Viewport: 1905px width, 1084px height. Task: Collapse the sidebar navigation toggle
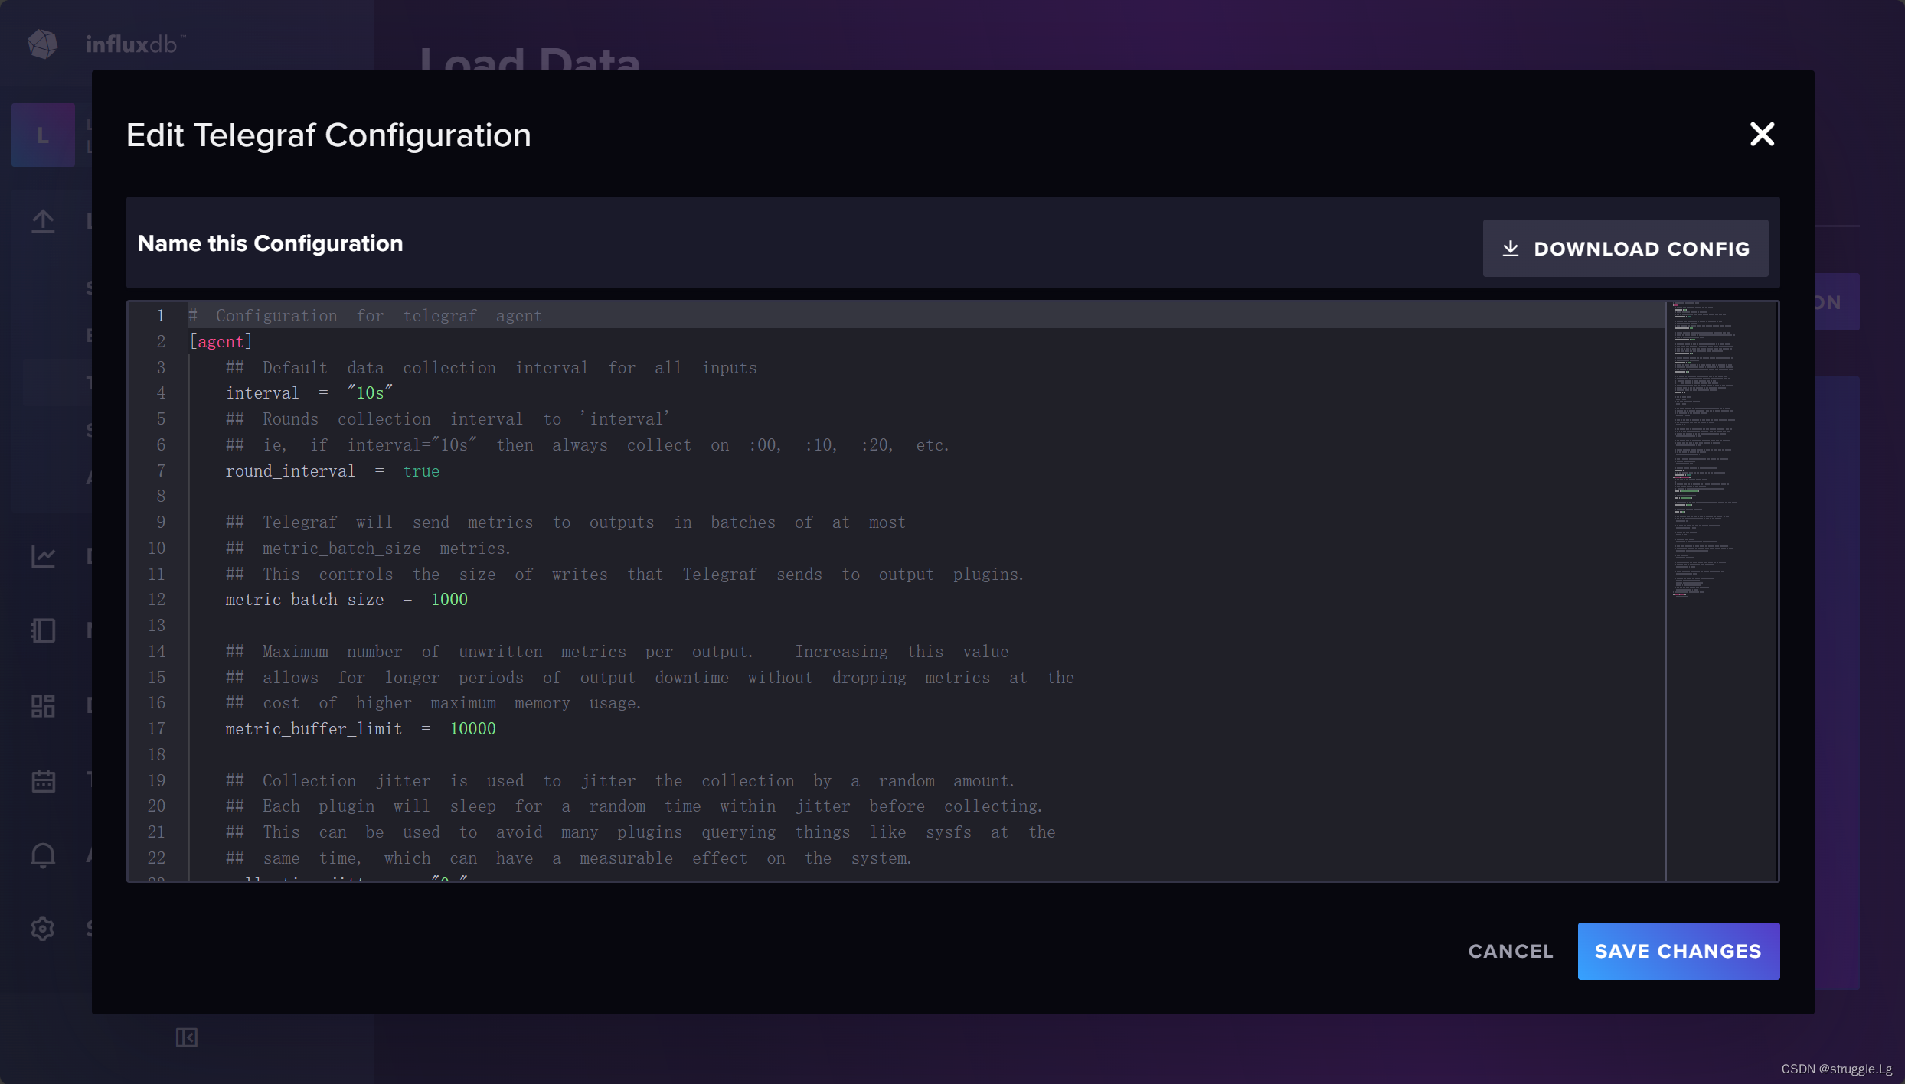tap(187, 1037)
